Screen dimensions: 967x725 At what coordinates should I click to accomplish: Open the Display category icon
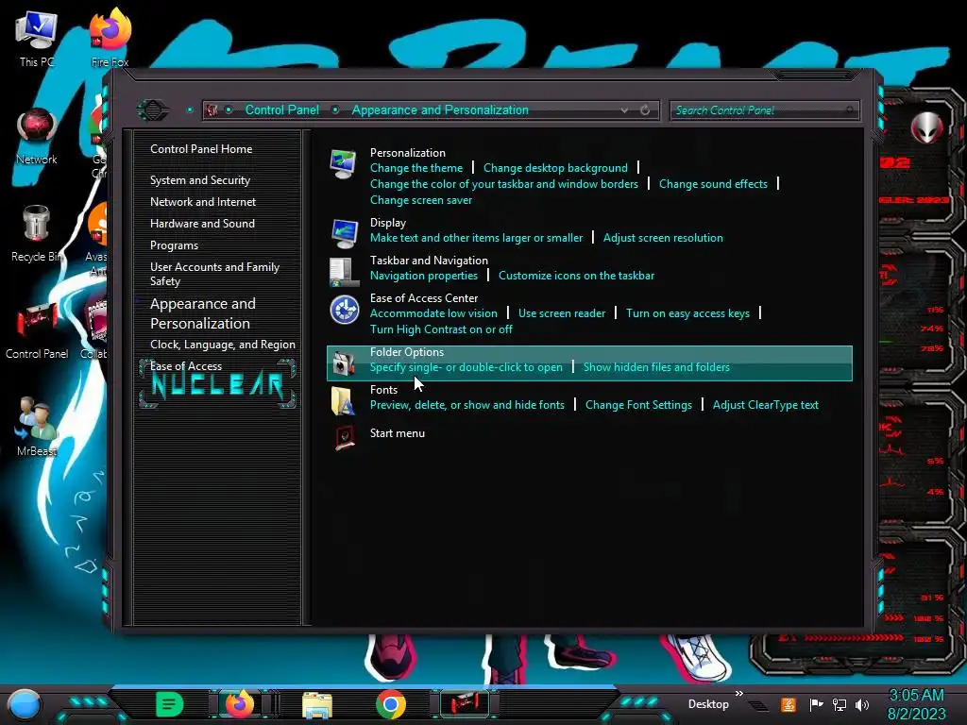344,234
